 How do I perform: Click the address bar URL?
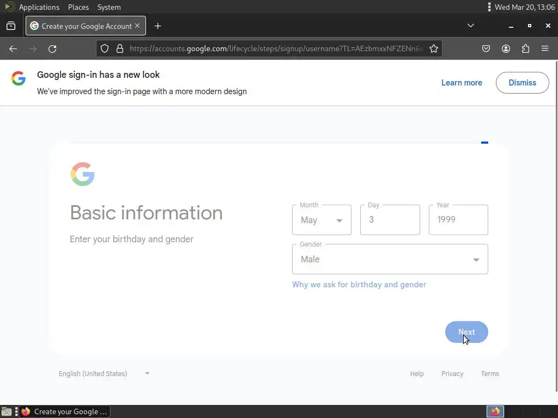[276, 48]
